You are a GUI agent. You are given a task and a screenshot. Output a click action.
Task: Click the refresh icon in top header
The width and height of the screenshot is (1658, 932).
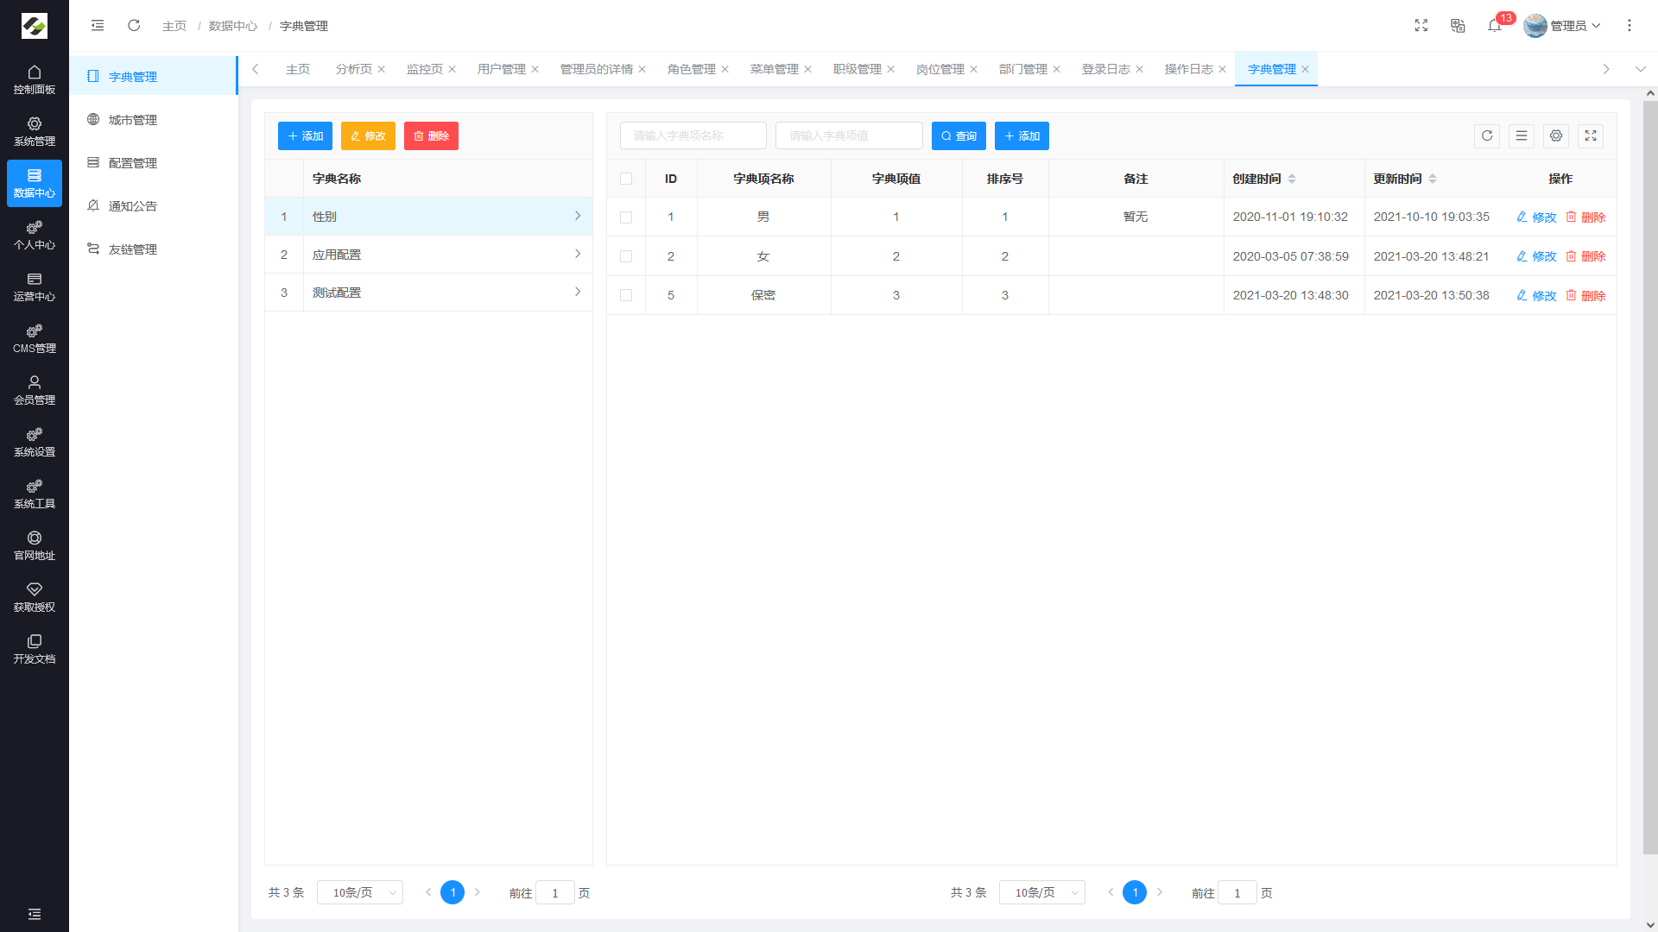click(x=134, y=26)
